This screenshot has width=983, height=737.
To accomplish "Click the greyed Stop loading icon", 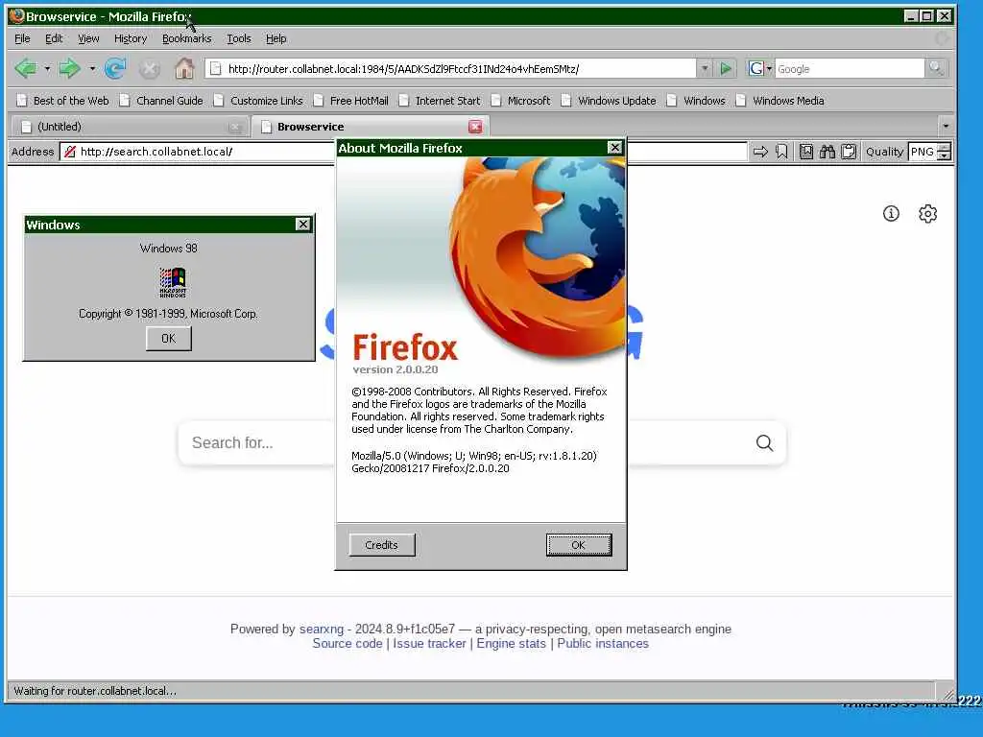I will click(149, 68).
